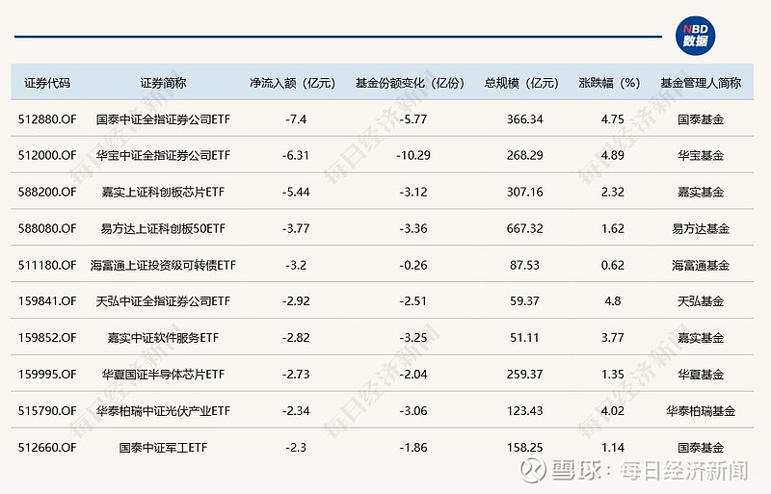Click 易方达基金 manager cell
The height and width of the screenshot is (494, 771).
(701, 228)
